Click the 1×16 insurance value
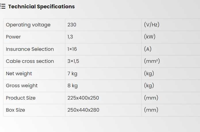This screenshot has width=200, height=132. click(72, 49)
